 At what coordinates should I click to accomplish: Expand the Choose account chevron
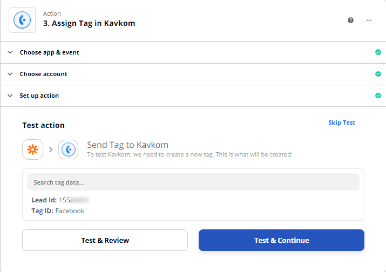click(x=10, y=74)
